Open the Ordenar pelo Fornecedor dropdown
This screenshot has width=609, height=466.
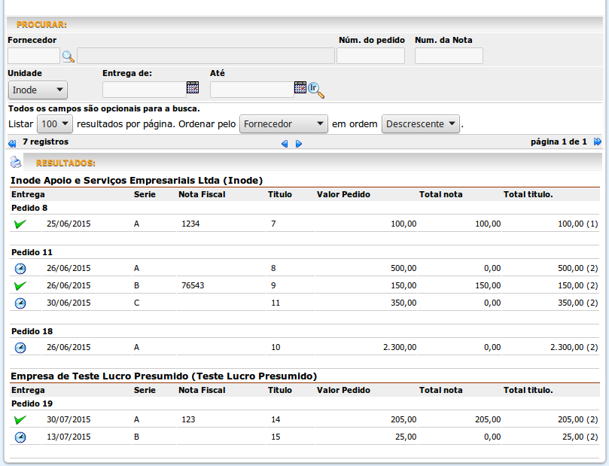(283, 124)
